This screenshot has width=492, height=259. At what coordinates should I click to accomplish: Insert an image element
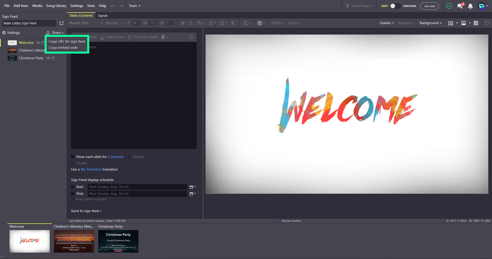click(x=464, y=23)
